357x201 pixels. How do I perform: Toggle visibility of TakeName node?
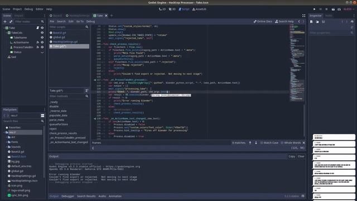pos(42,37)
